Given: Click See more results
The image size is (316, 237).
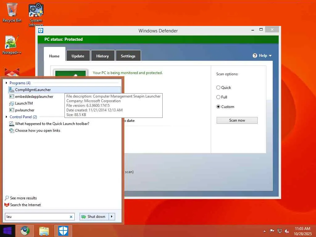Looking at the screenshot, I should (x=23, y=198).
